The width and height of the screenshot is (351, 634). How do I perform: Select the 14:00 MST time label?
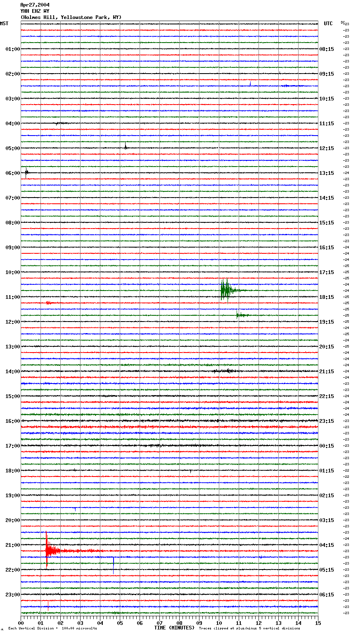click(x=13, y=372)
